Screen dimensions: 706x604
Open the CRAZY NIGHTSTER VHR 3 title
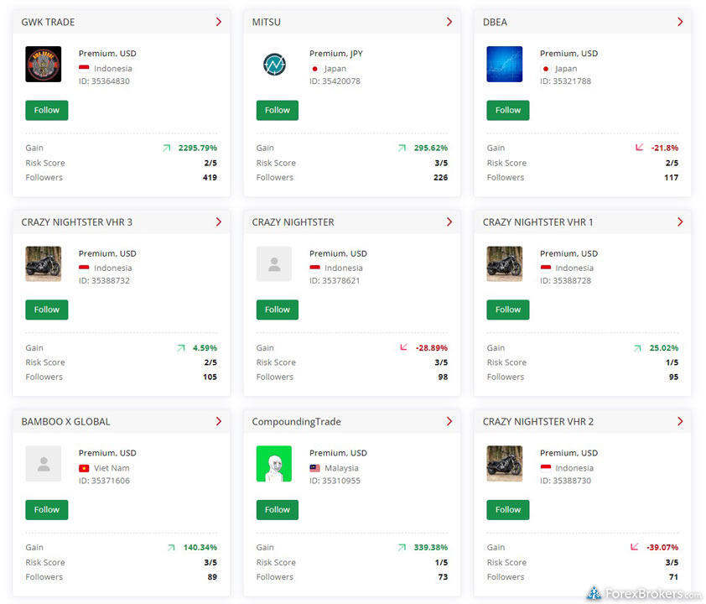77,222
